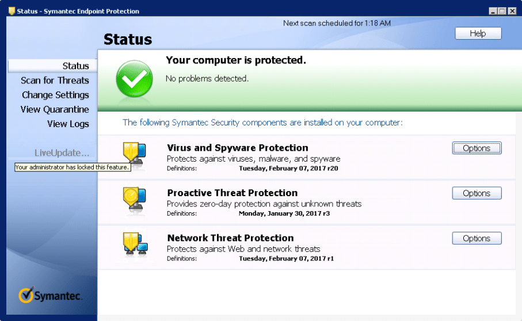Image resolution: width=522 pixels, height=321 pixels.
Task: Click the Next scan scheduled text
Action: 337,23
